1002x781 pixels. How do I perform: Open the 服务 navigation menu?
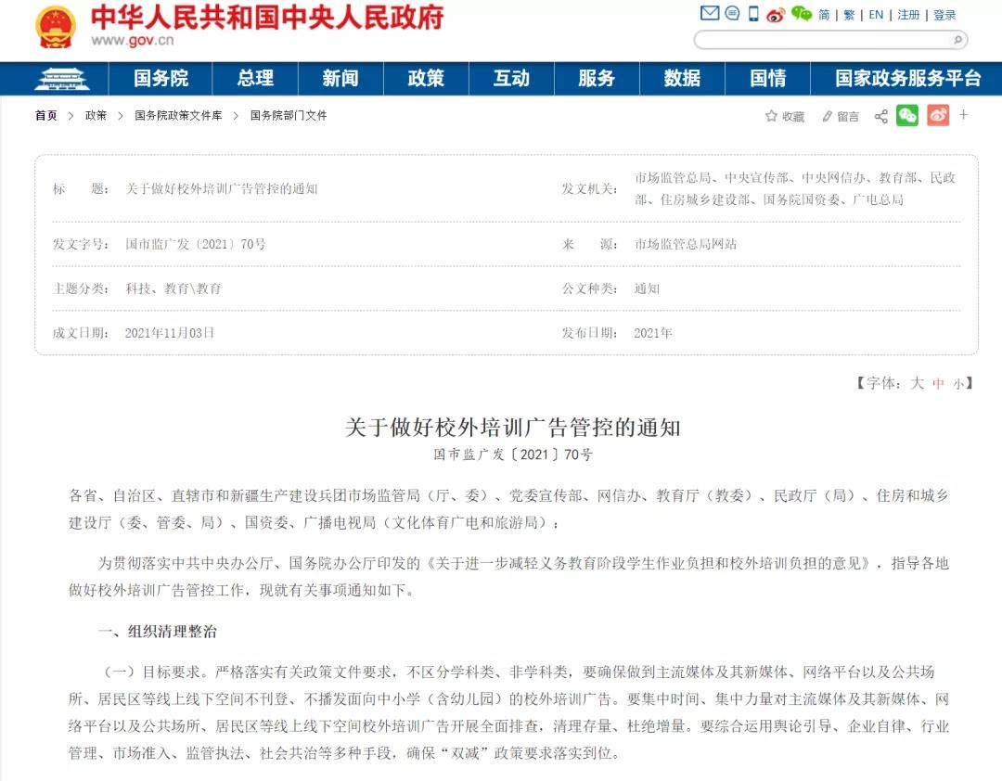pyautogui.click(x=597, y=79)
